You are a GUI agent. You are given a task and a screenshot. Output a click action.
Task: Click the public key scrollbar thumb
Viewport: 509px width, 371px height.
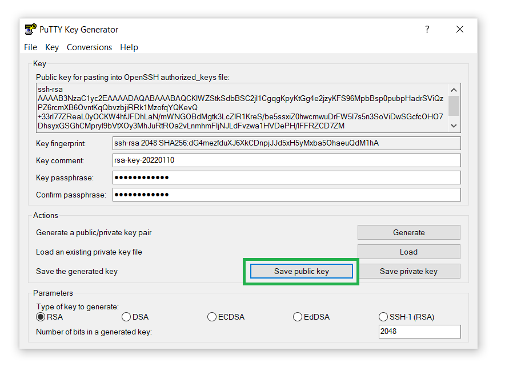[454, 106]
